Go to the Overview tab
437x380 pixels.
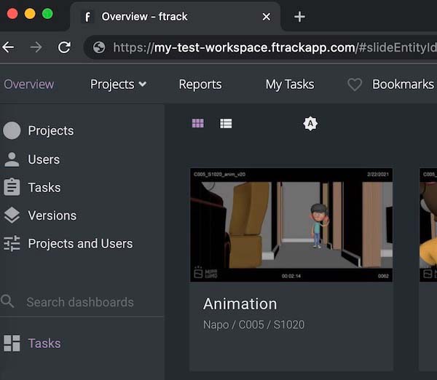point(28,84)
